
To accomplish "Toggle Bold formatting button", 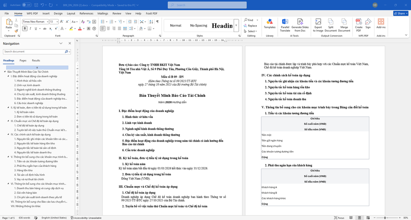I will 25,28.
